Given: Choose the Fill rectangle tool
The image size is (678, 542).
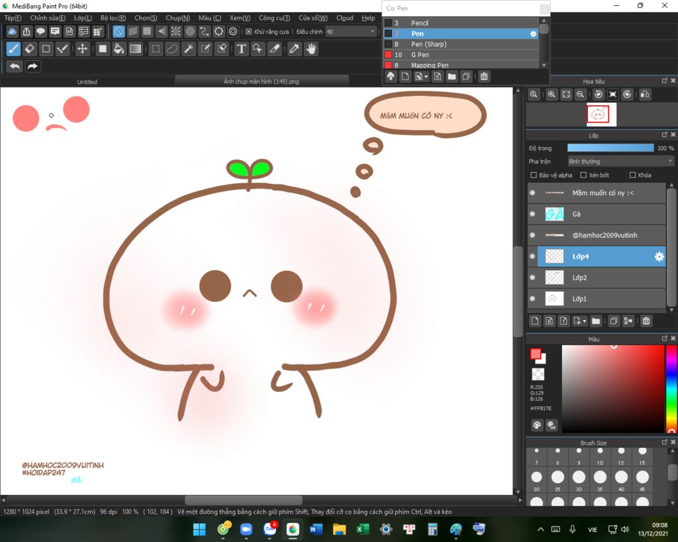Looking at the screenshot, I should (x=103, y=49).
